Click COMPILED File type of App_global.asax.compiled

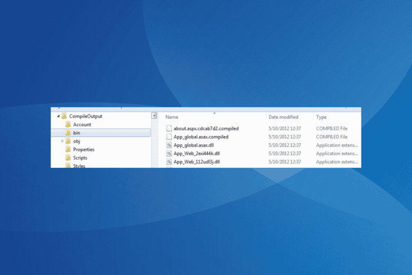(x=331, y=137)
